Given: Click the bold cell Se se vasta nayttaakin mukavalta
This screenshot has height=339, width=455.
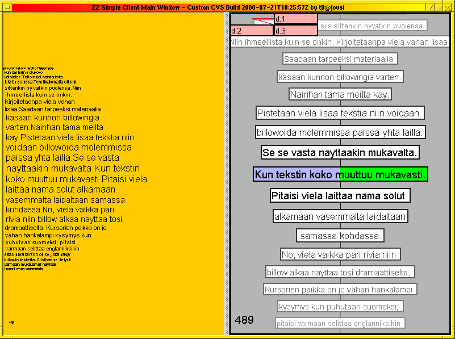Looking at the screenshot, I should pyautogui.click(x=340, y=152).
